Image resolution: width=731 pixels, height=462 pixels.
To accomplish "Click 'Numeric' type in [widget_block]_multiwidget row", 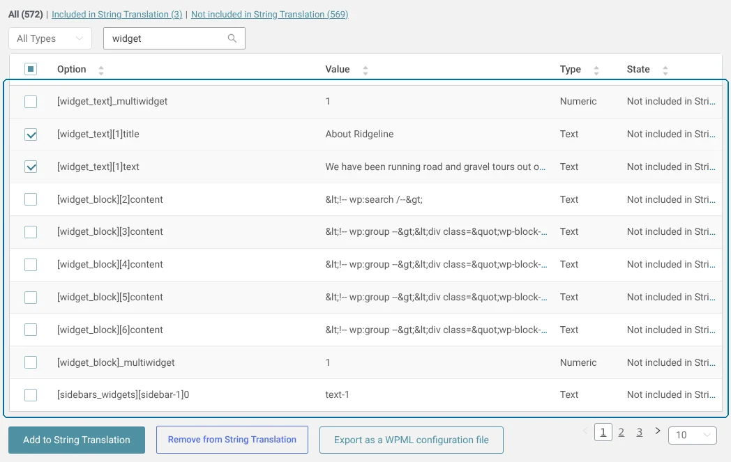I will [x=578, y=362].
